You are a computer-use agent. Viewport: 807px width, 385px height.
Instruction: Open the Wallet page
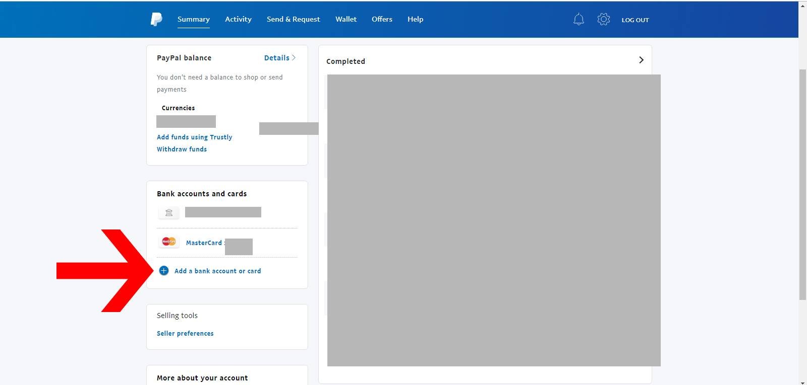click(x=345, y=19)
